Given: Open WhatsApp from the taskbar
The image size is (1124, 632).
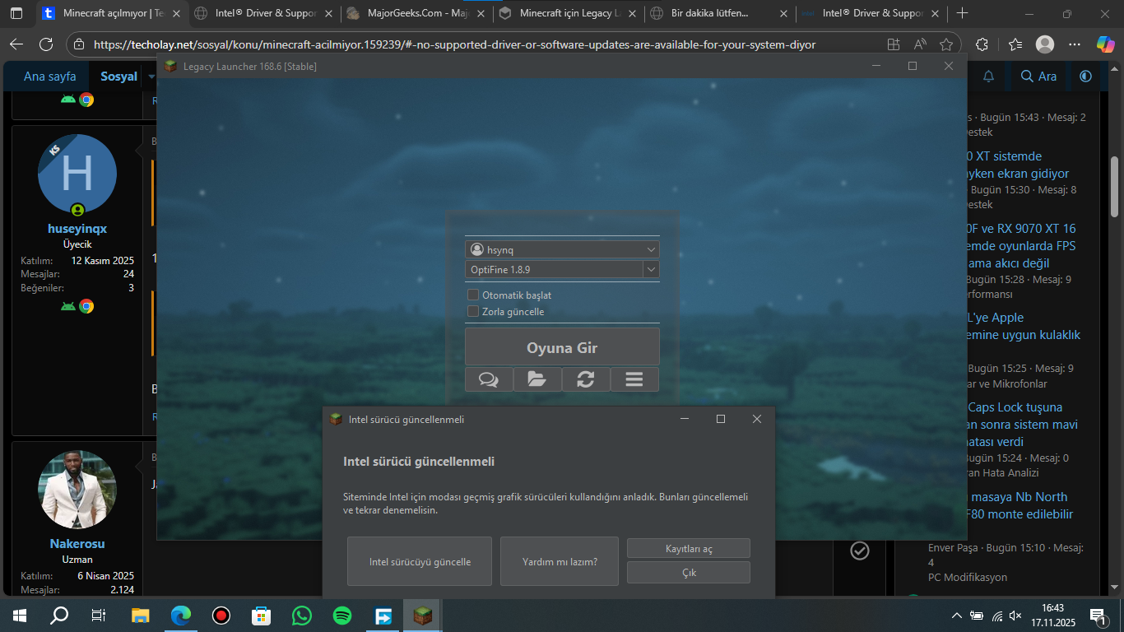Looking at the screenshot, I should point(302,616).
